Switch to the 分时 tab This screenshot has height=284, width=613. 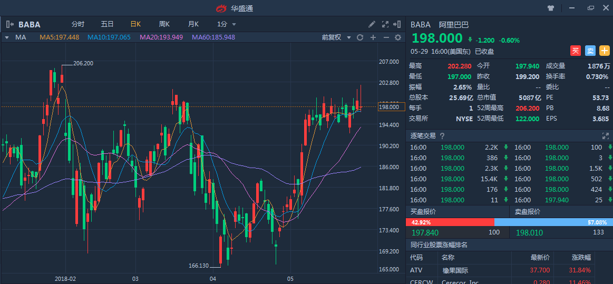pyautogui.click(x=77, y=24)
